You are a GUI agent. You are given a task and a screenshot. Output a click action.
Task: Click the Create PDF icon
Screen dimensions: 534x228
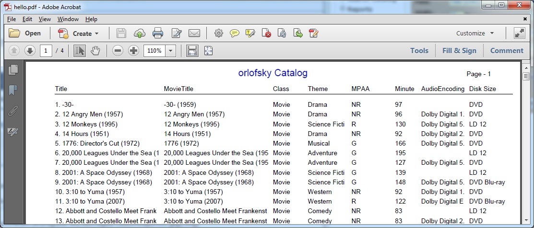pos(63,34)
